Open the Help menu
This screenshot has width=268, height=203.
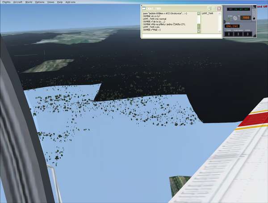[60, 2]
